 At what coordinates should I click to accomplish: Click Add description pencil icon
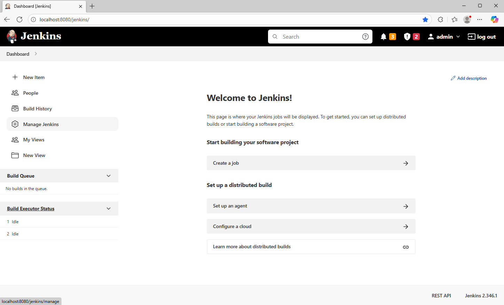coord(453,78)
